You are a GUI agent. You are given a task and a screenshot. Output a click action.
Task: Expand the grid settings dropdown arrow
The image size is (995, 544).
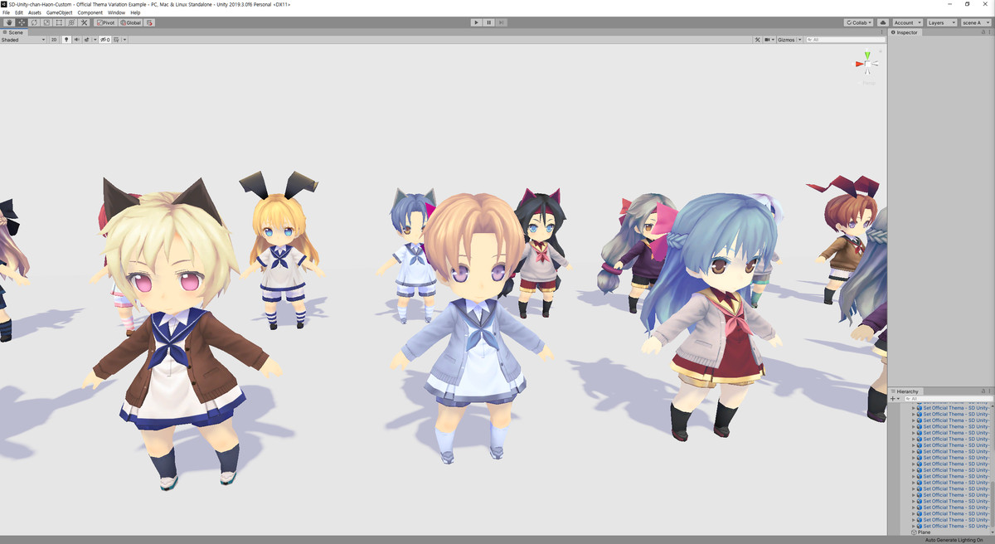[124, 40]
